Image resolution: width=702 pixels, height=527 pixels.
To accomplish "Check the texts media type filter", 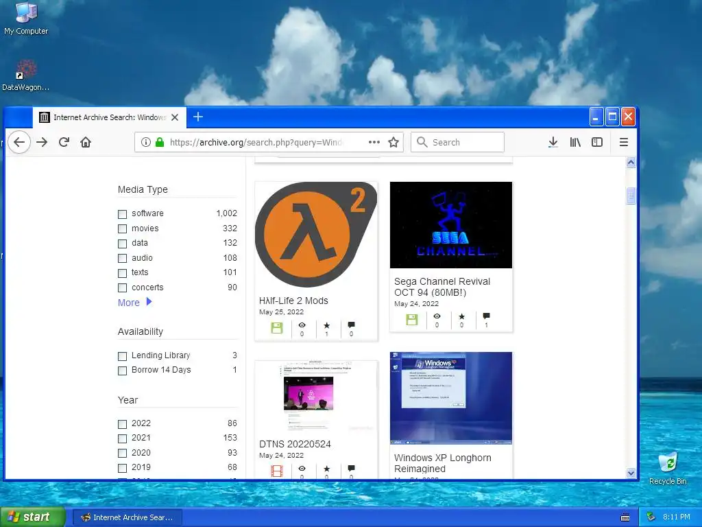I will tap(122, 273).
